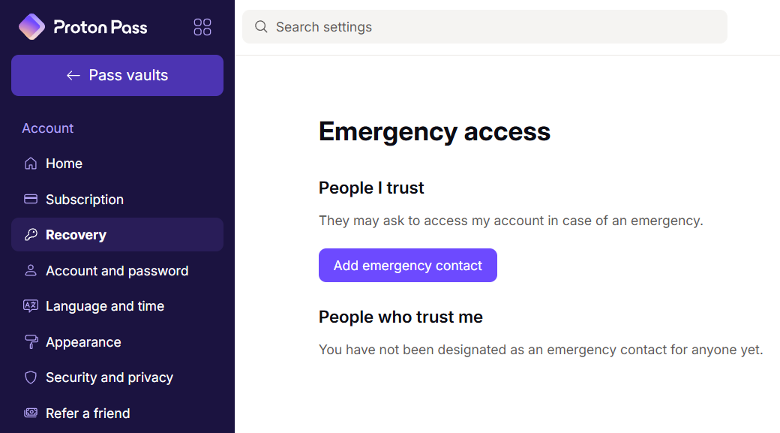Select the Account and password person icon

coord(30,270)
